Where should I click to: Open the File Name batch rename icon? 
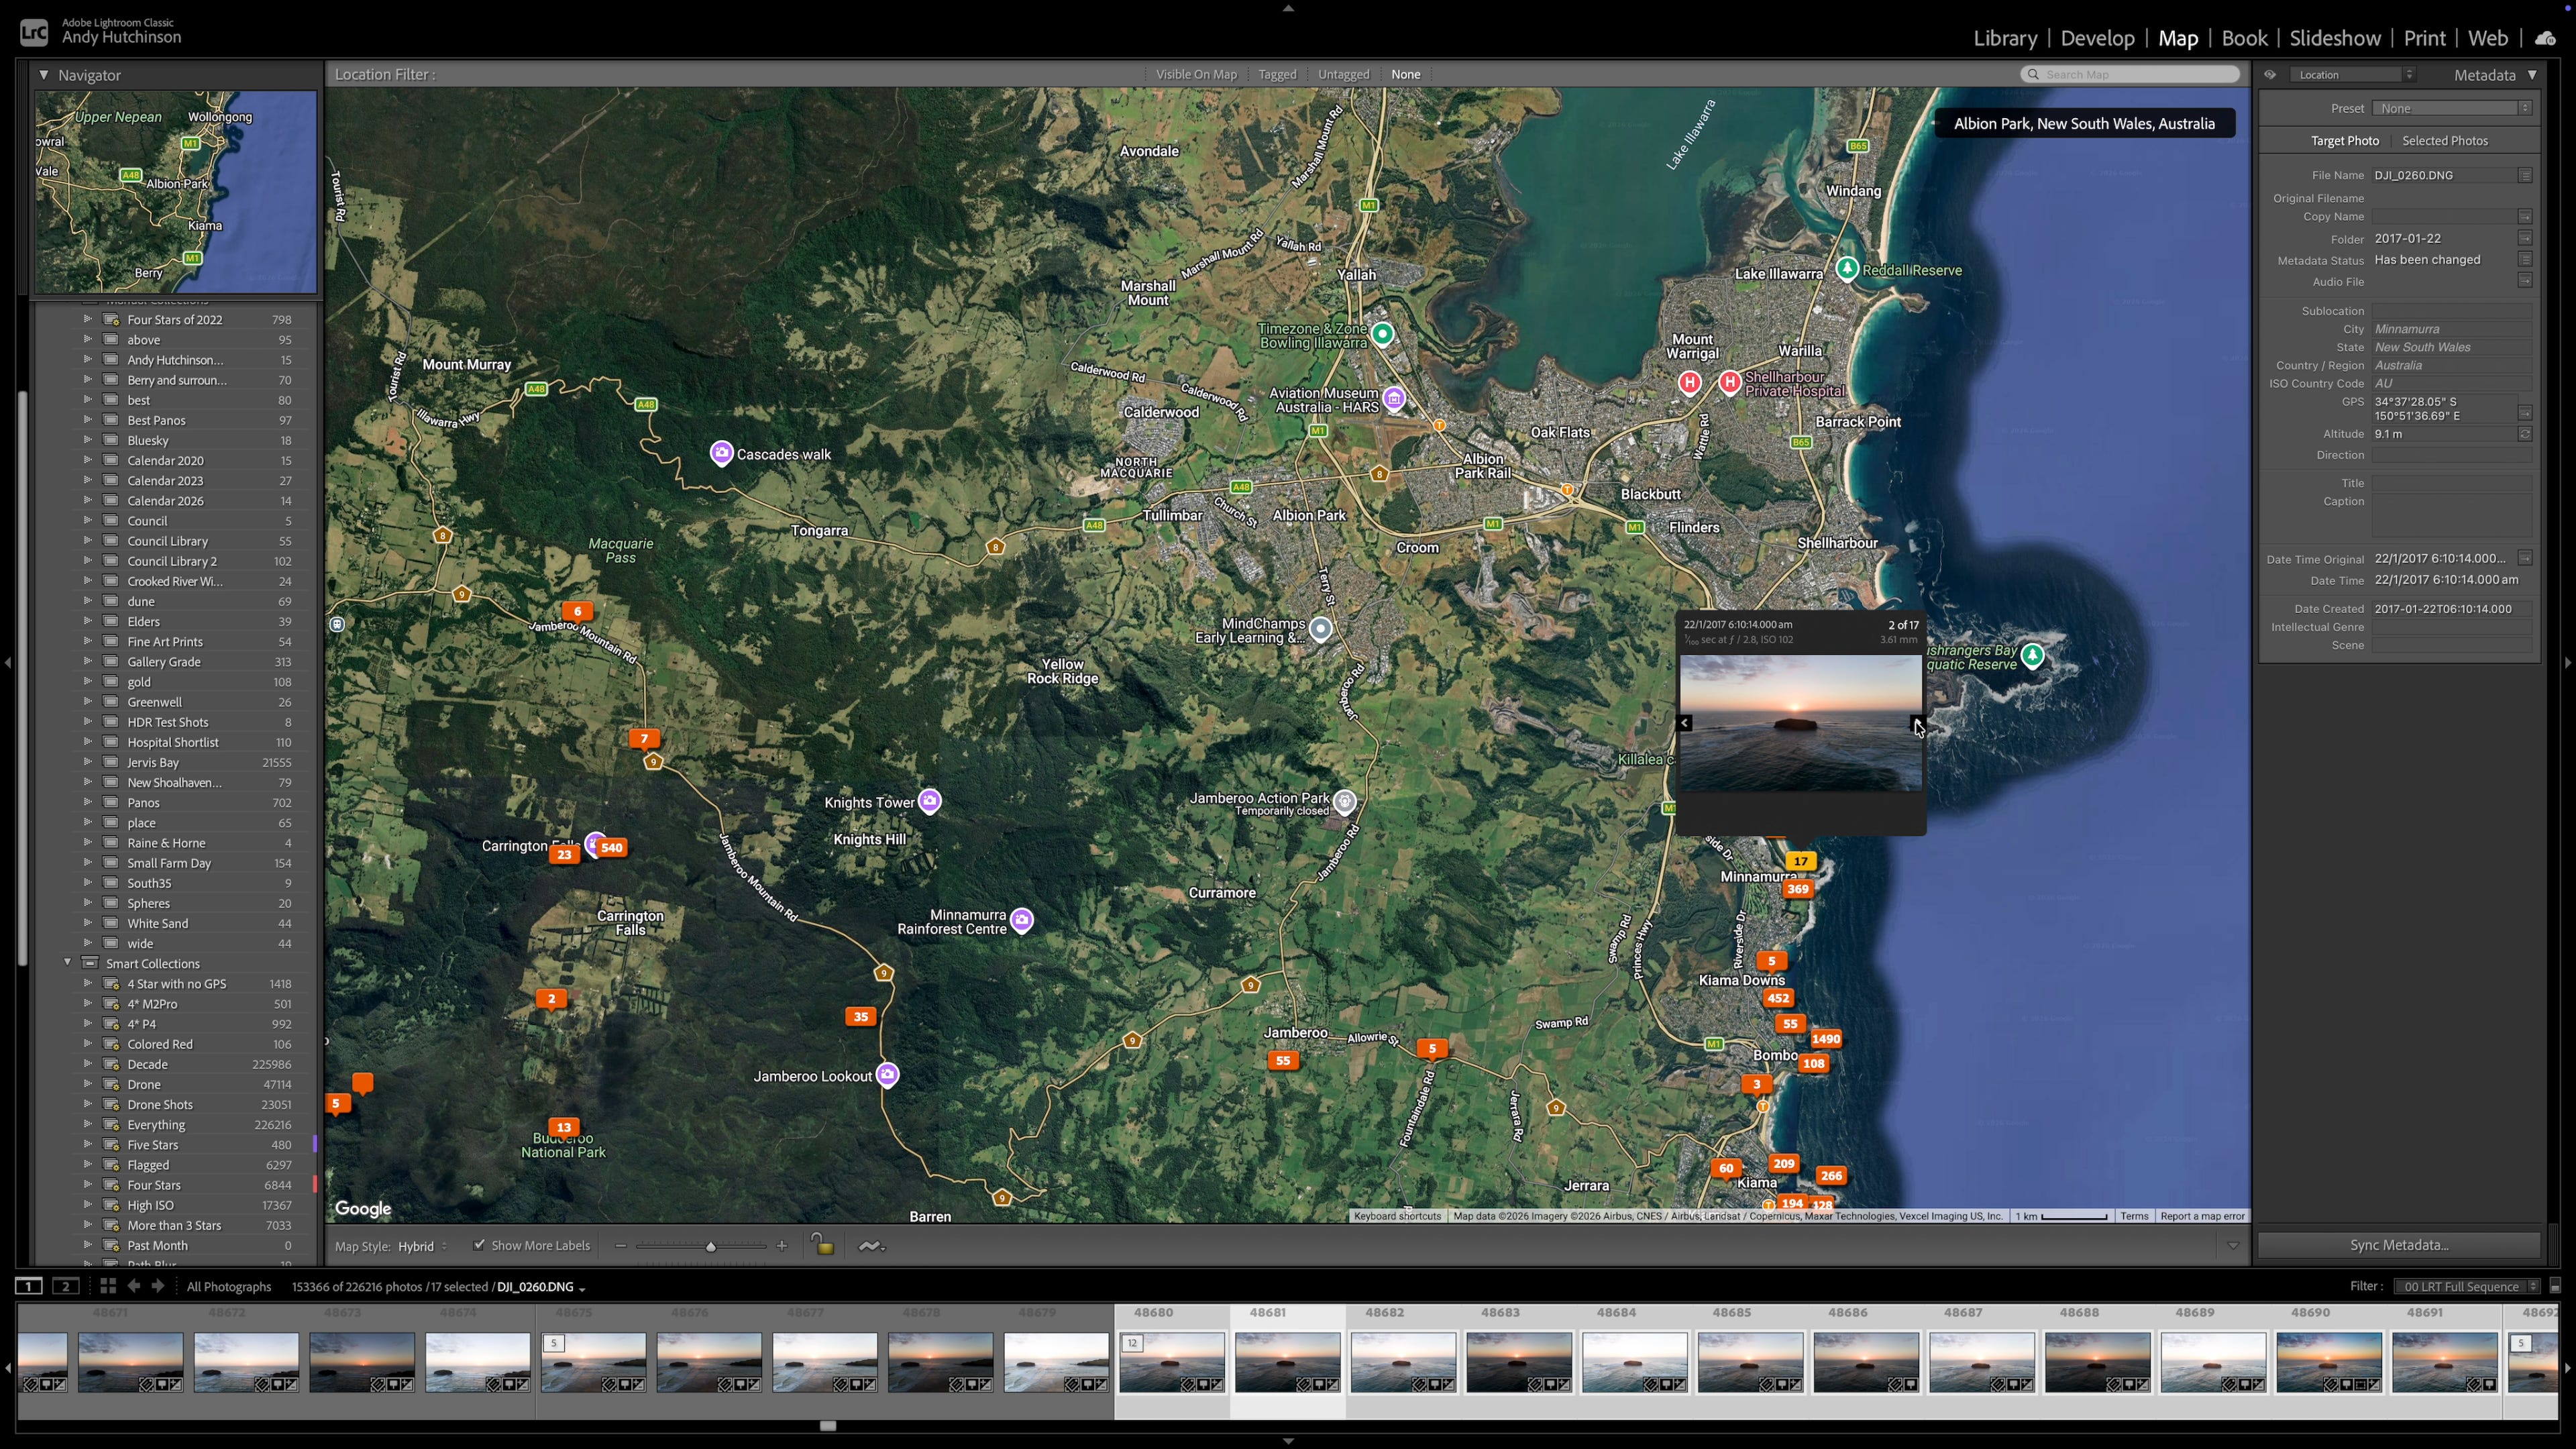point(2525,175)
